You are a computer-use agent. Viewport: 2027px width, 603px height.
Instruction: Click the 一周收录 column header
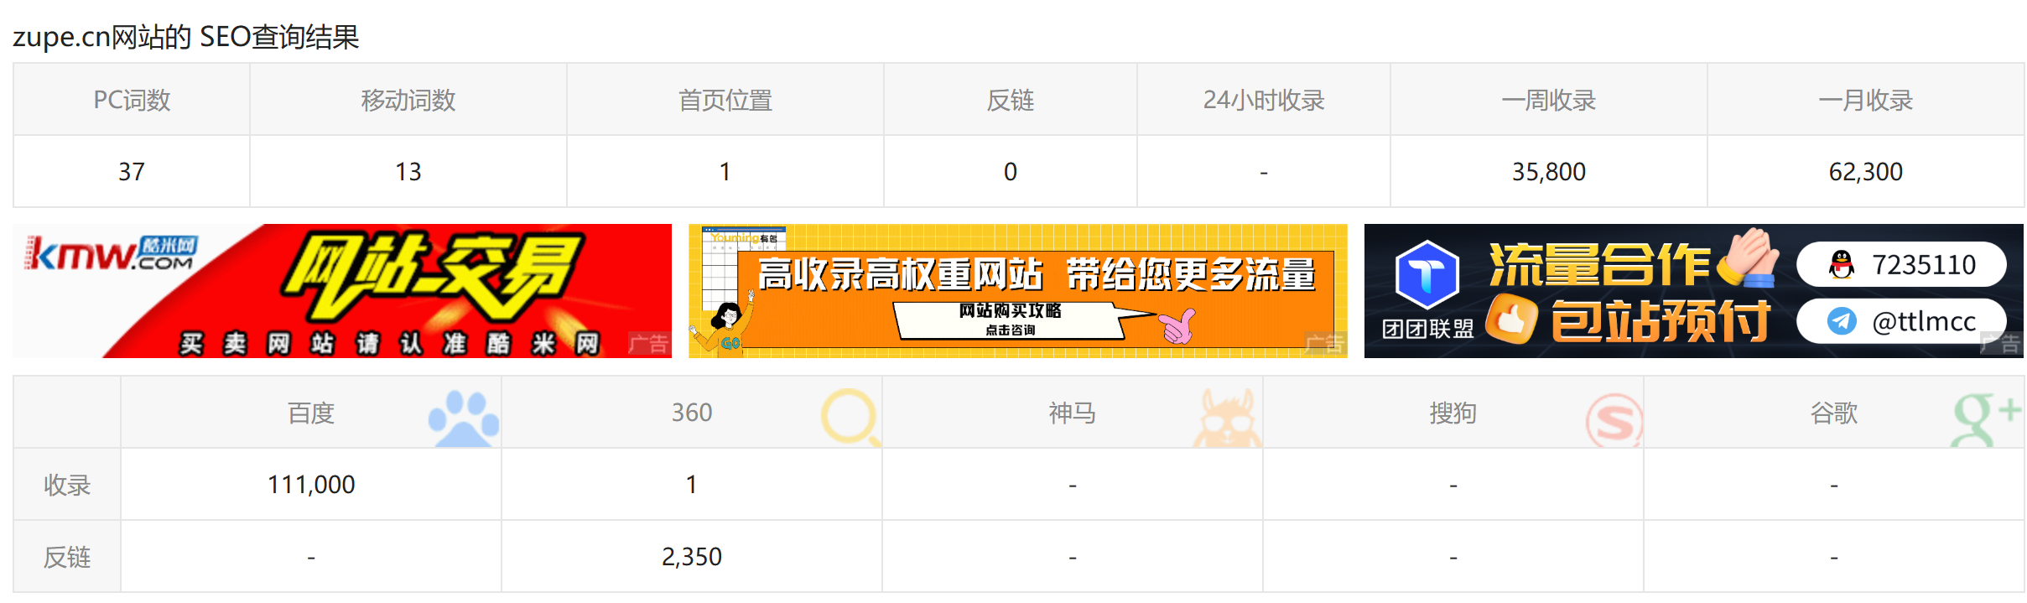tap(1549, 101)
